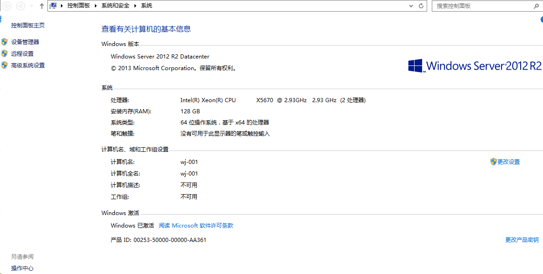Click the 128 GB RAM value
This screenshot has width=543, height=274.
click(x=190, y=111)
